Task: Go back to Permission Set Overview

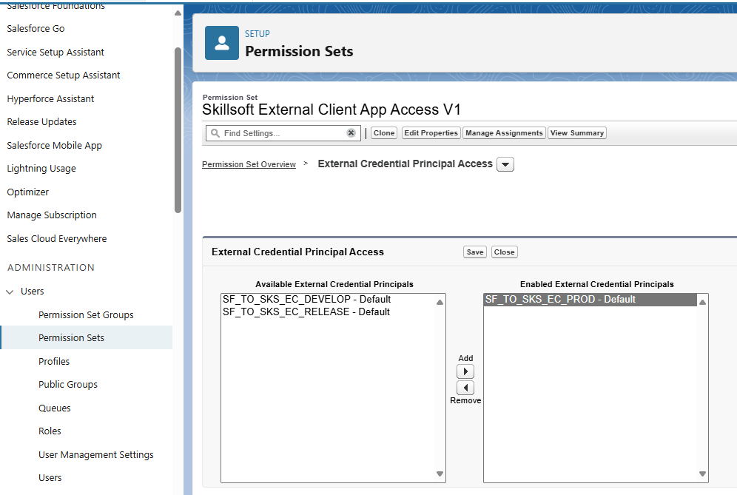Action: 249,164
